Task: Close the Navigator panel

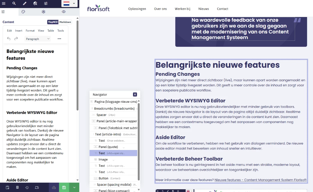Action: click(135, 94)
